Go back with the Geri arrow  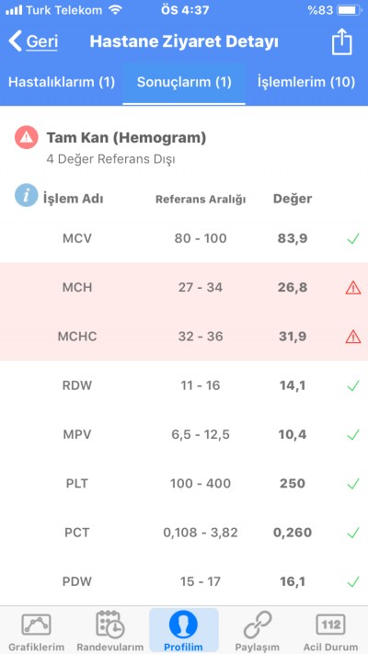point(15,41)
